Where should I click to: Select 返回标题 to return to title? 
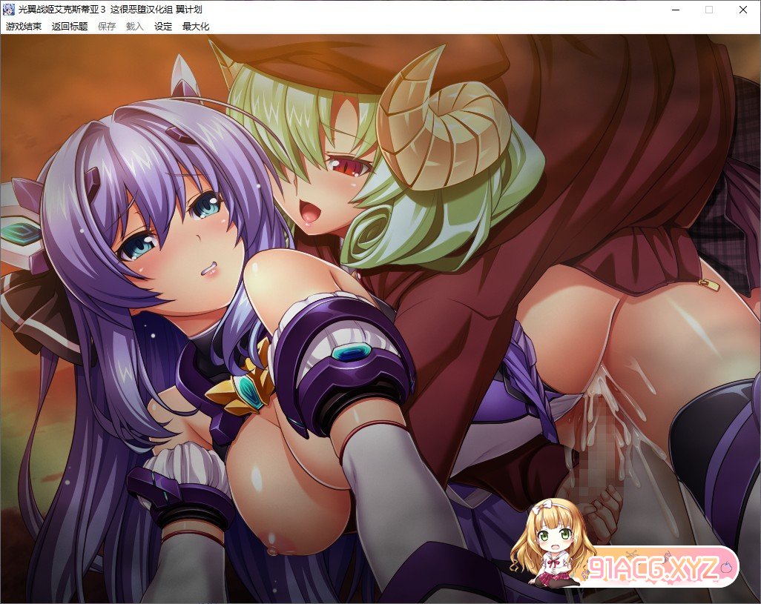coord(70,26)
